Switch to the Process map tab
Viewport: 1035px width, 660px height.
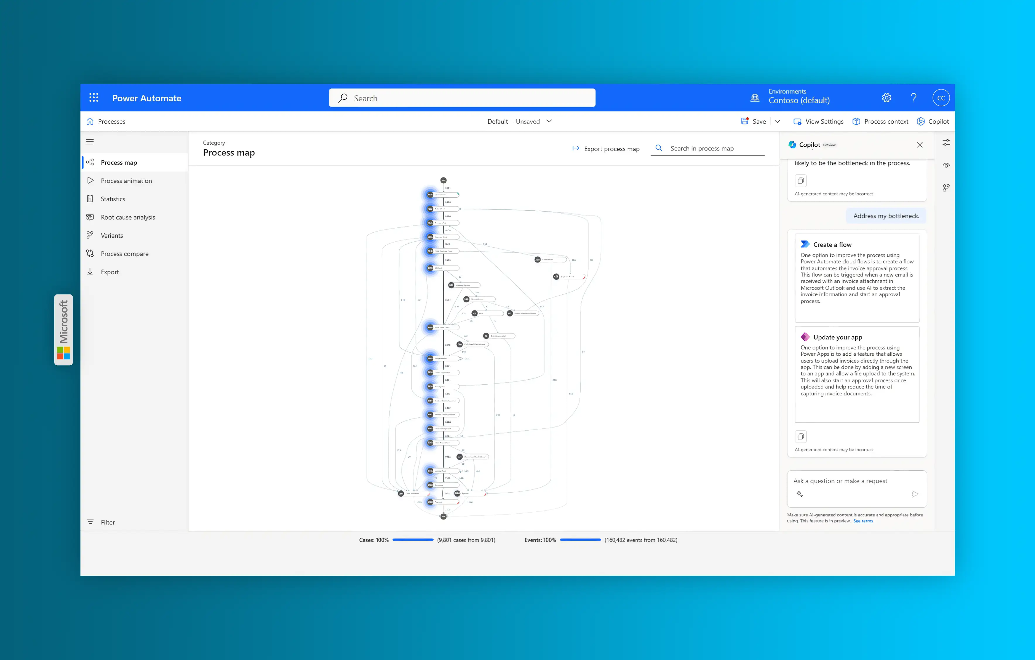[x=119, y=162]
